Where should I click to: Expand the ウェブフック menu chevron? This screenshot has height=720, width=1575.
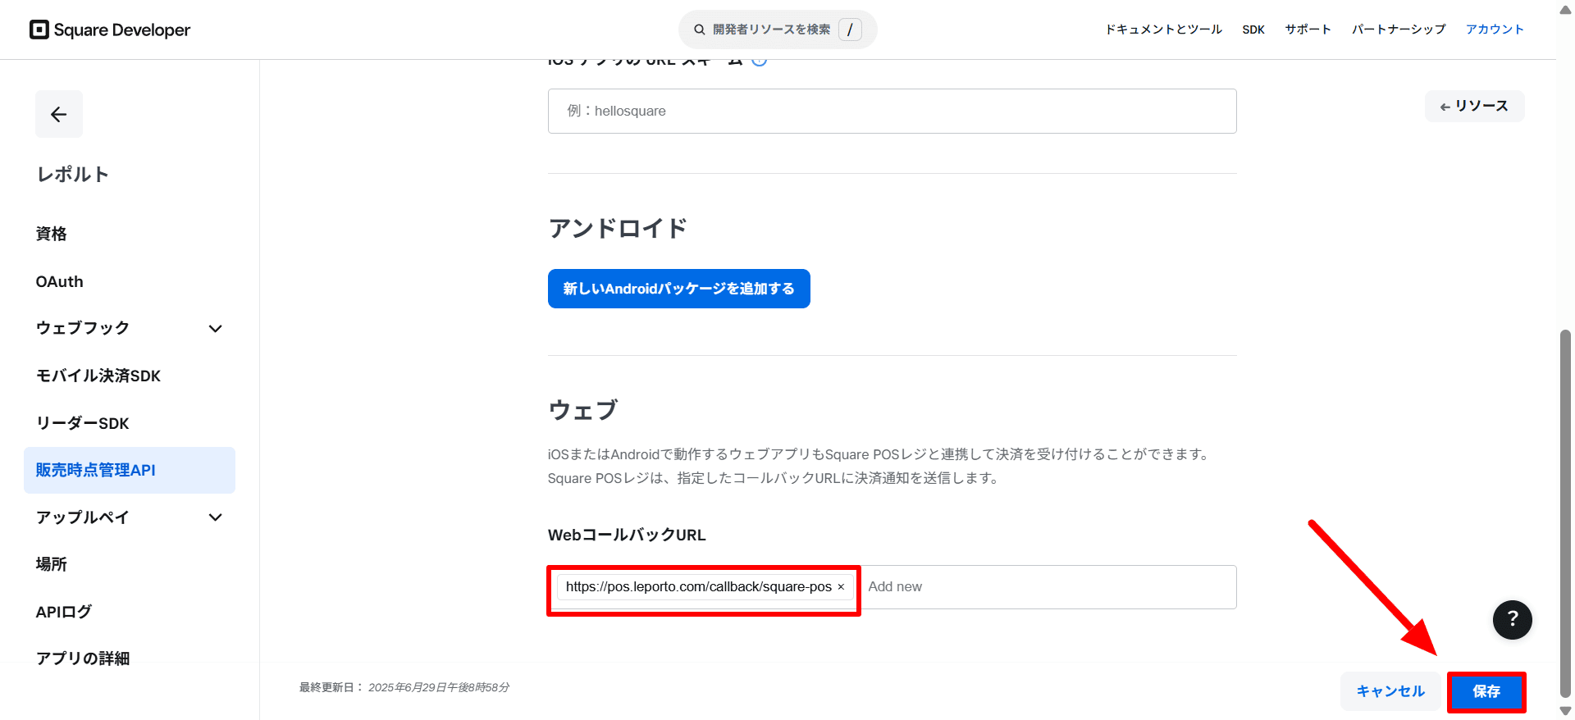(216, 329)
